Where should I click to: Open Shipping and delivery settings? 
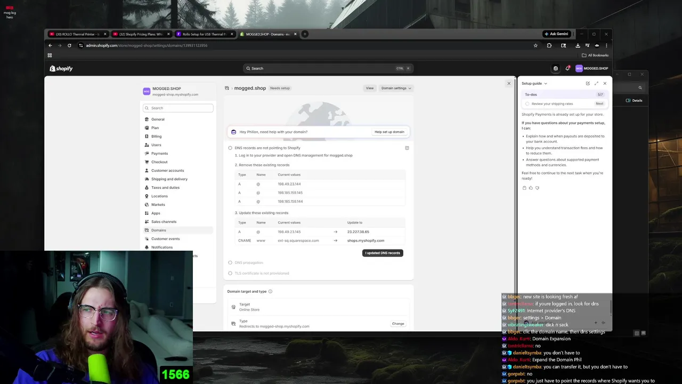pyautogui.click(x=169, y=179)
